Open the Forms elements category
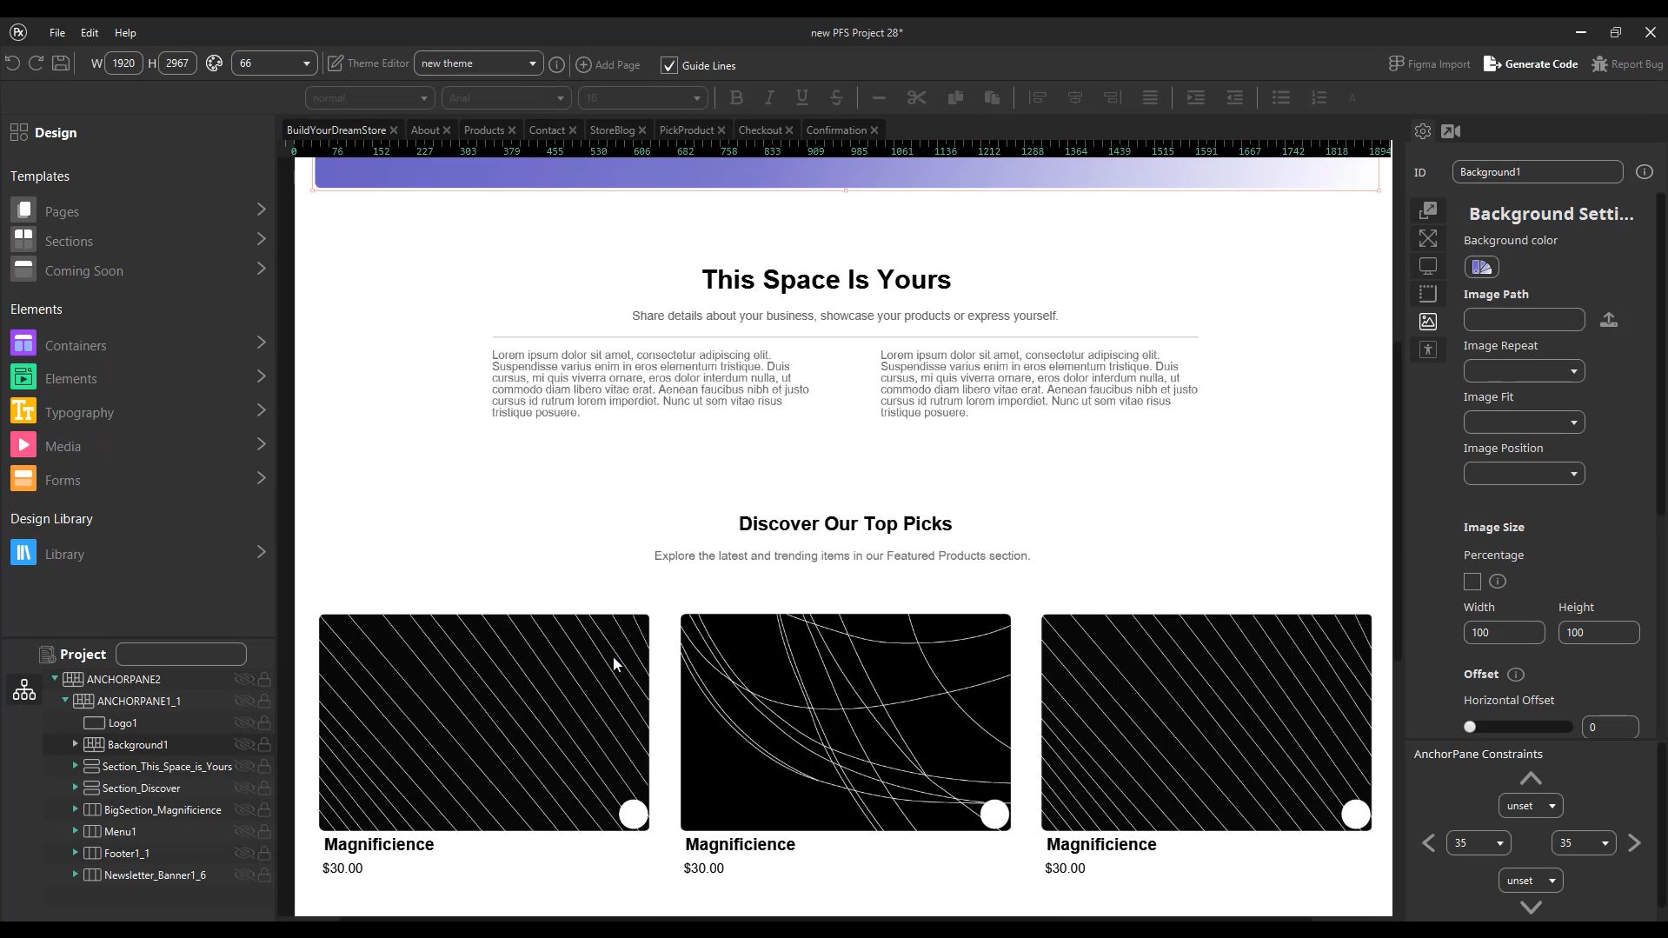The width and height of the screenshot is (1668, 938). tap(62, 479)
